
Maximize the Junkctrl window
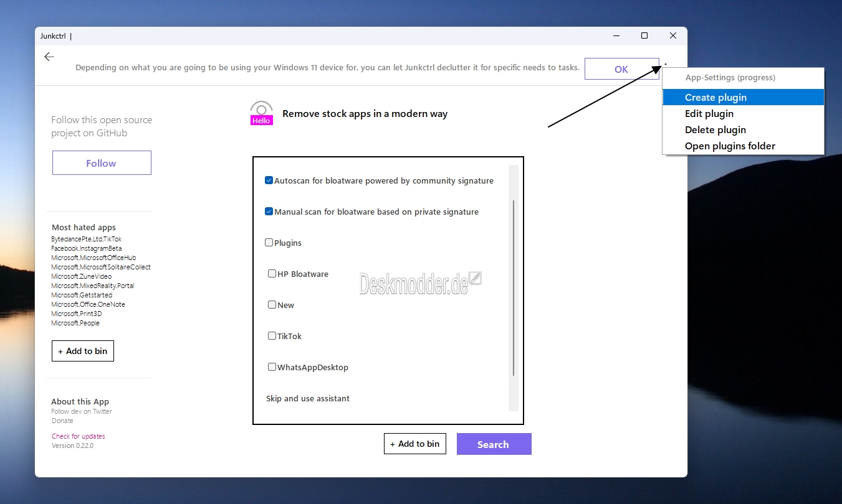point(644,36)
